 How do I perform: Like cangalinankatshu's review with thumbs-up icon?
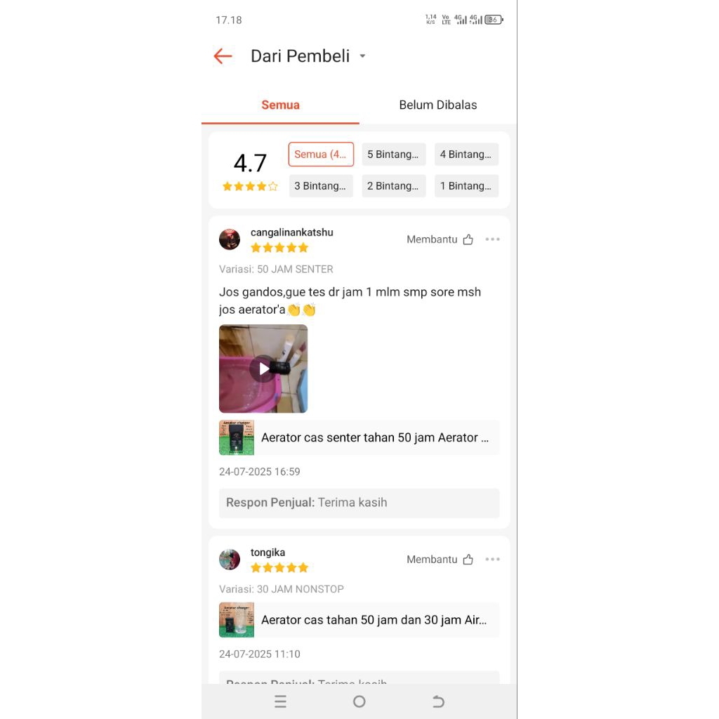tap(468, 239)
